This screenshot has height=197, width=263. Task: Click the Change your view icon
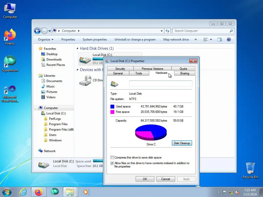click(205, 40)
